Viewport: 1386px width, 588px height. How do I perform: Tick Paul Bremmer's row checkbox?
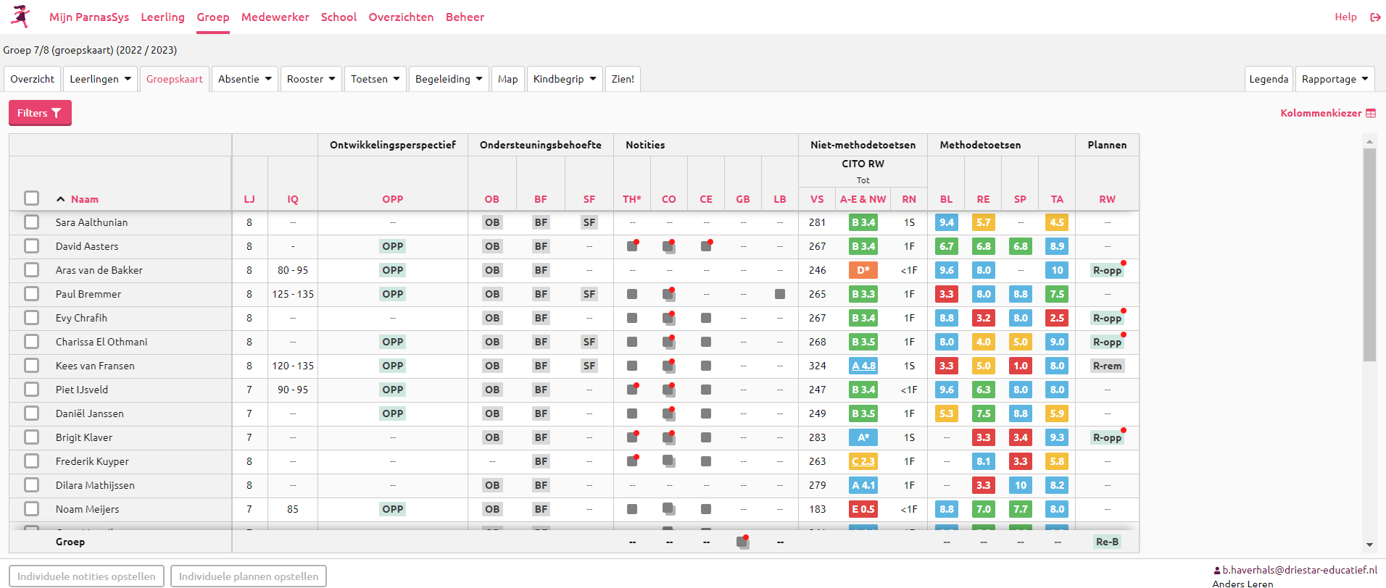click(31, 293)
